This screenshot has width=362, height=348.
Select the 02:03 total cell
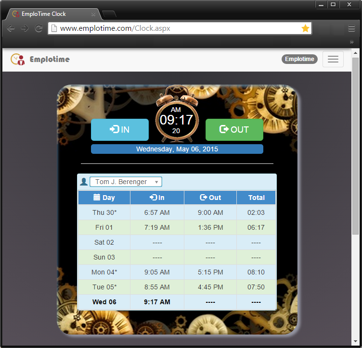(x=256, y=212)
